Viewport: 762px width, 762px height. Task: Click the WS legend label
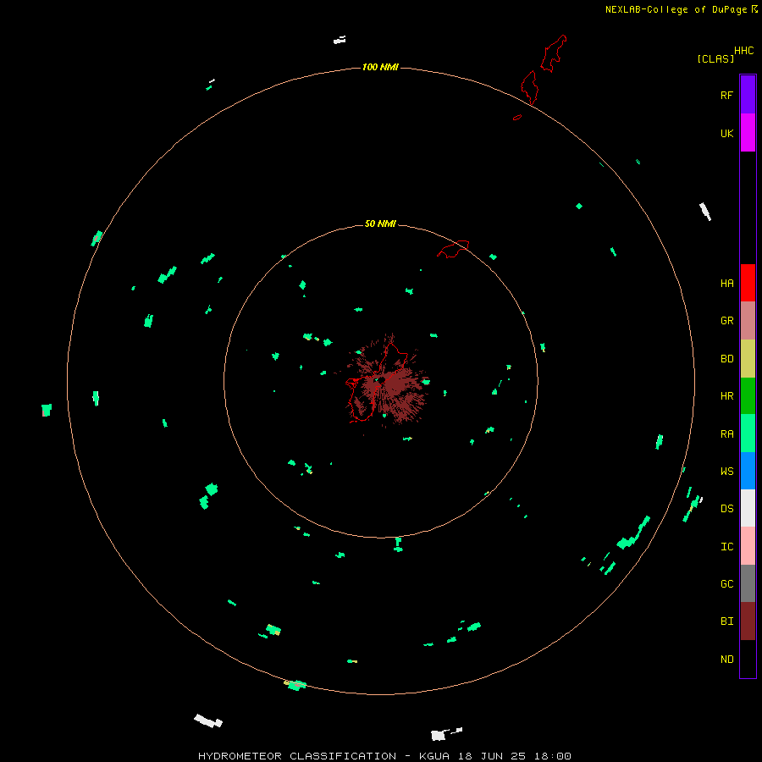click(x=726, y=472)
